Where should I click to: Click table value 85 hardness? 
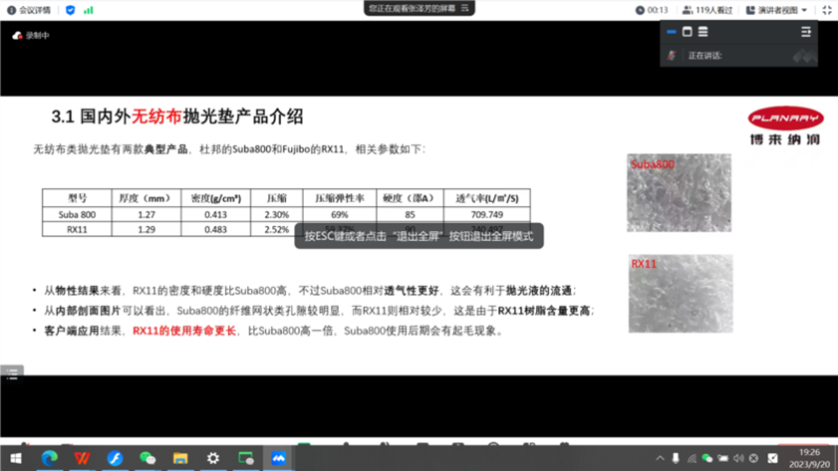pos(410,215)
